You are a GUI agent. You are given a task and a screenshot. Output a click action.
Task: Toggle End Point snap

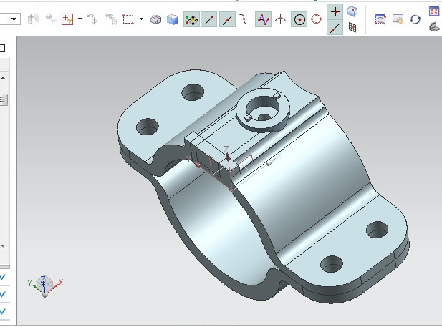pyautogui.click(x=209, y=20)
